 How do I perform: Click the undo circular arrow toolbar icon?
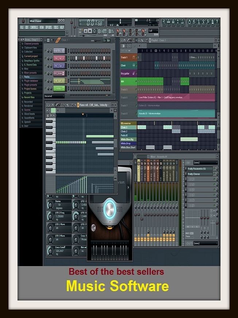pyautogui.click(x=189, y=22)
